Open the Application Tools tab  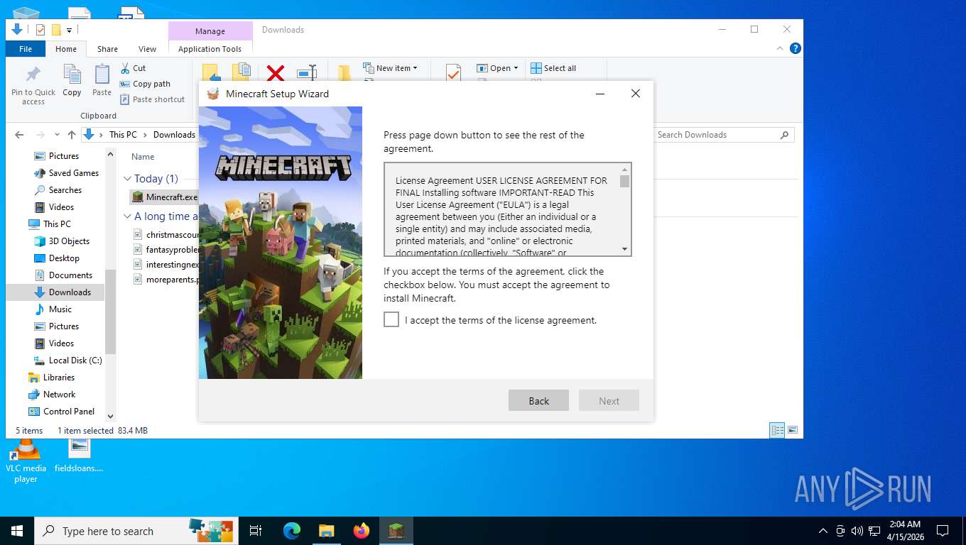[x=210, y=49]
